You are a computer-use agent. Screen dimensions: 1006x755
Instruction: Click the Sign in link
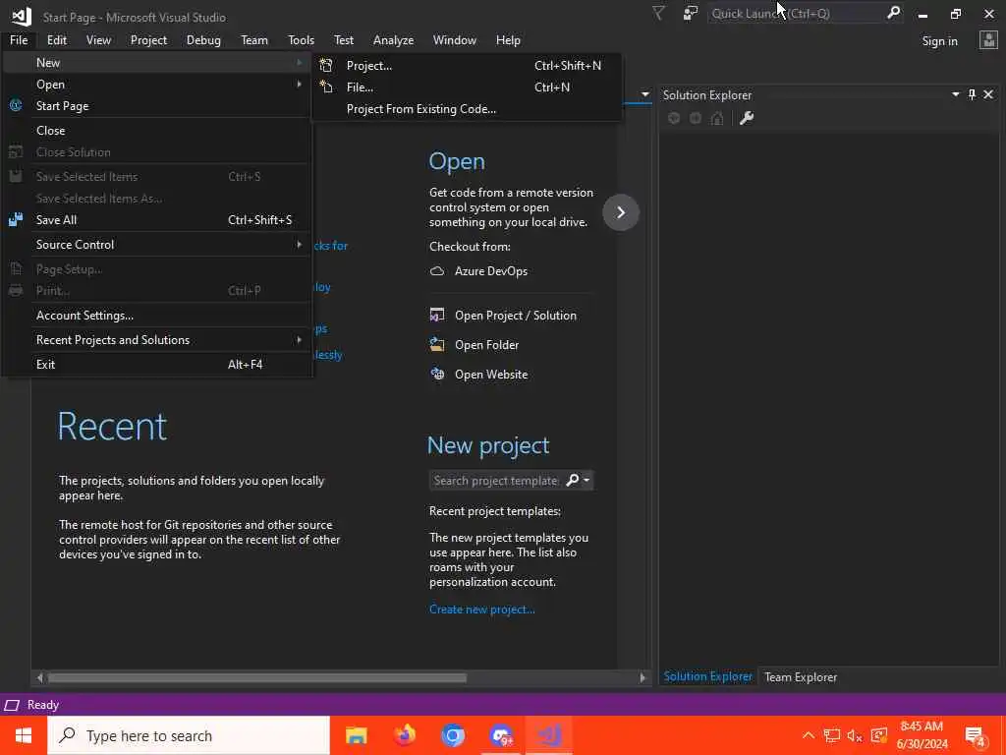pyautogui.click(x=939, y=41)
